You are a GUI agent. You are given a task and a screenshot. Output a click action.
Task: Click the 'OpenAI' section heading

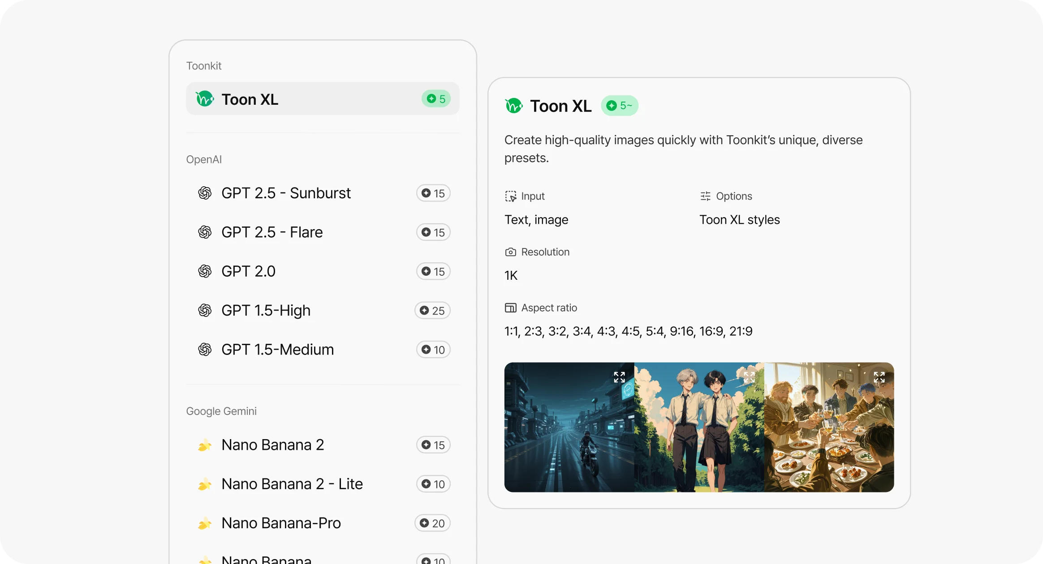pyautogui.click(x=204, y=159)
